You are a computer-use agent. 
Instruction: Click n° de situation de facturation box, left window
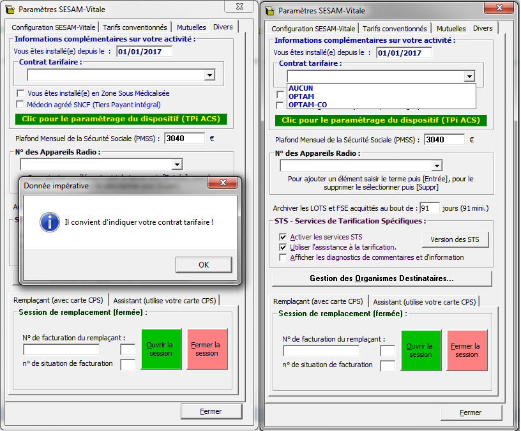[128, 365]
